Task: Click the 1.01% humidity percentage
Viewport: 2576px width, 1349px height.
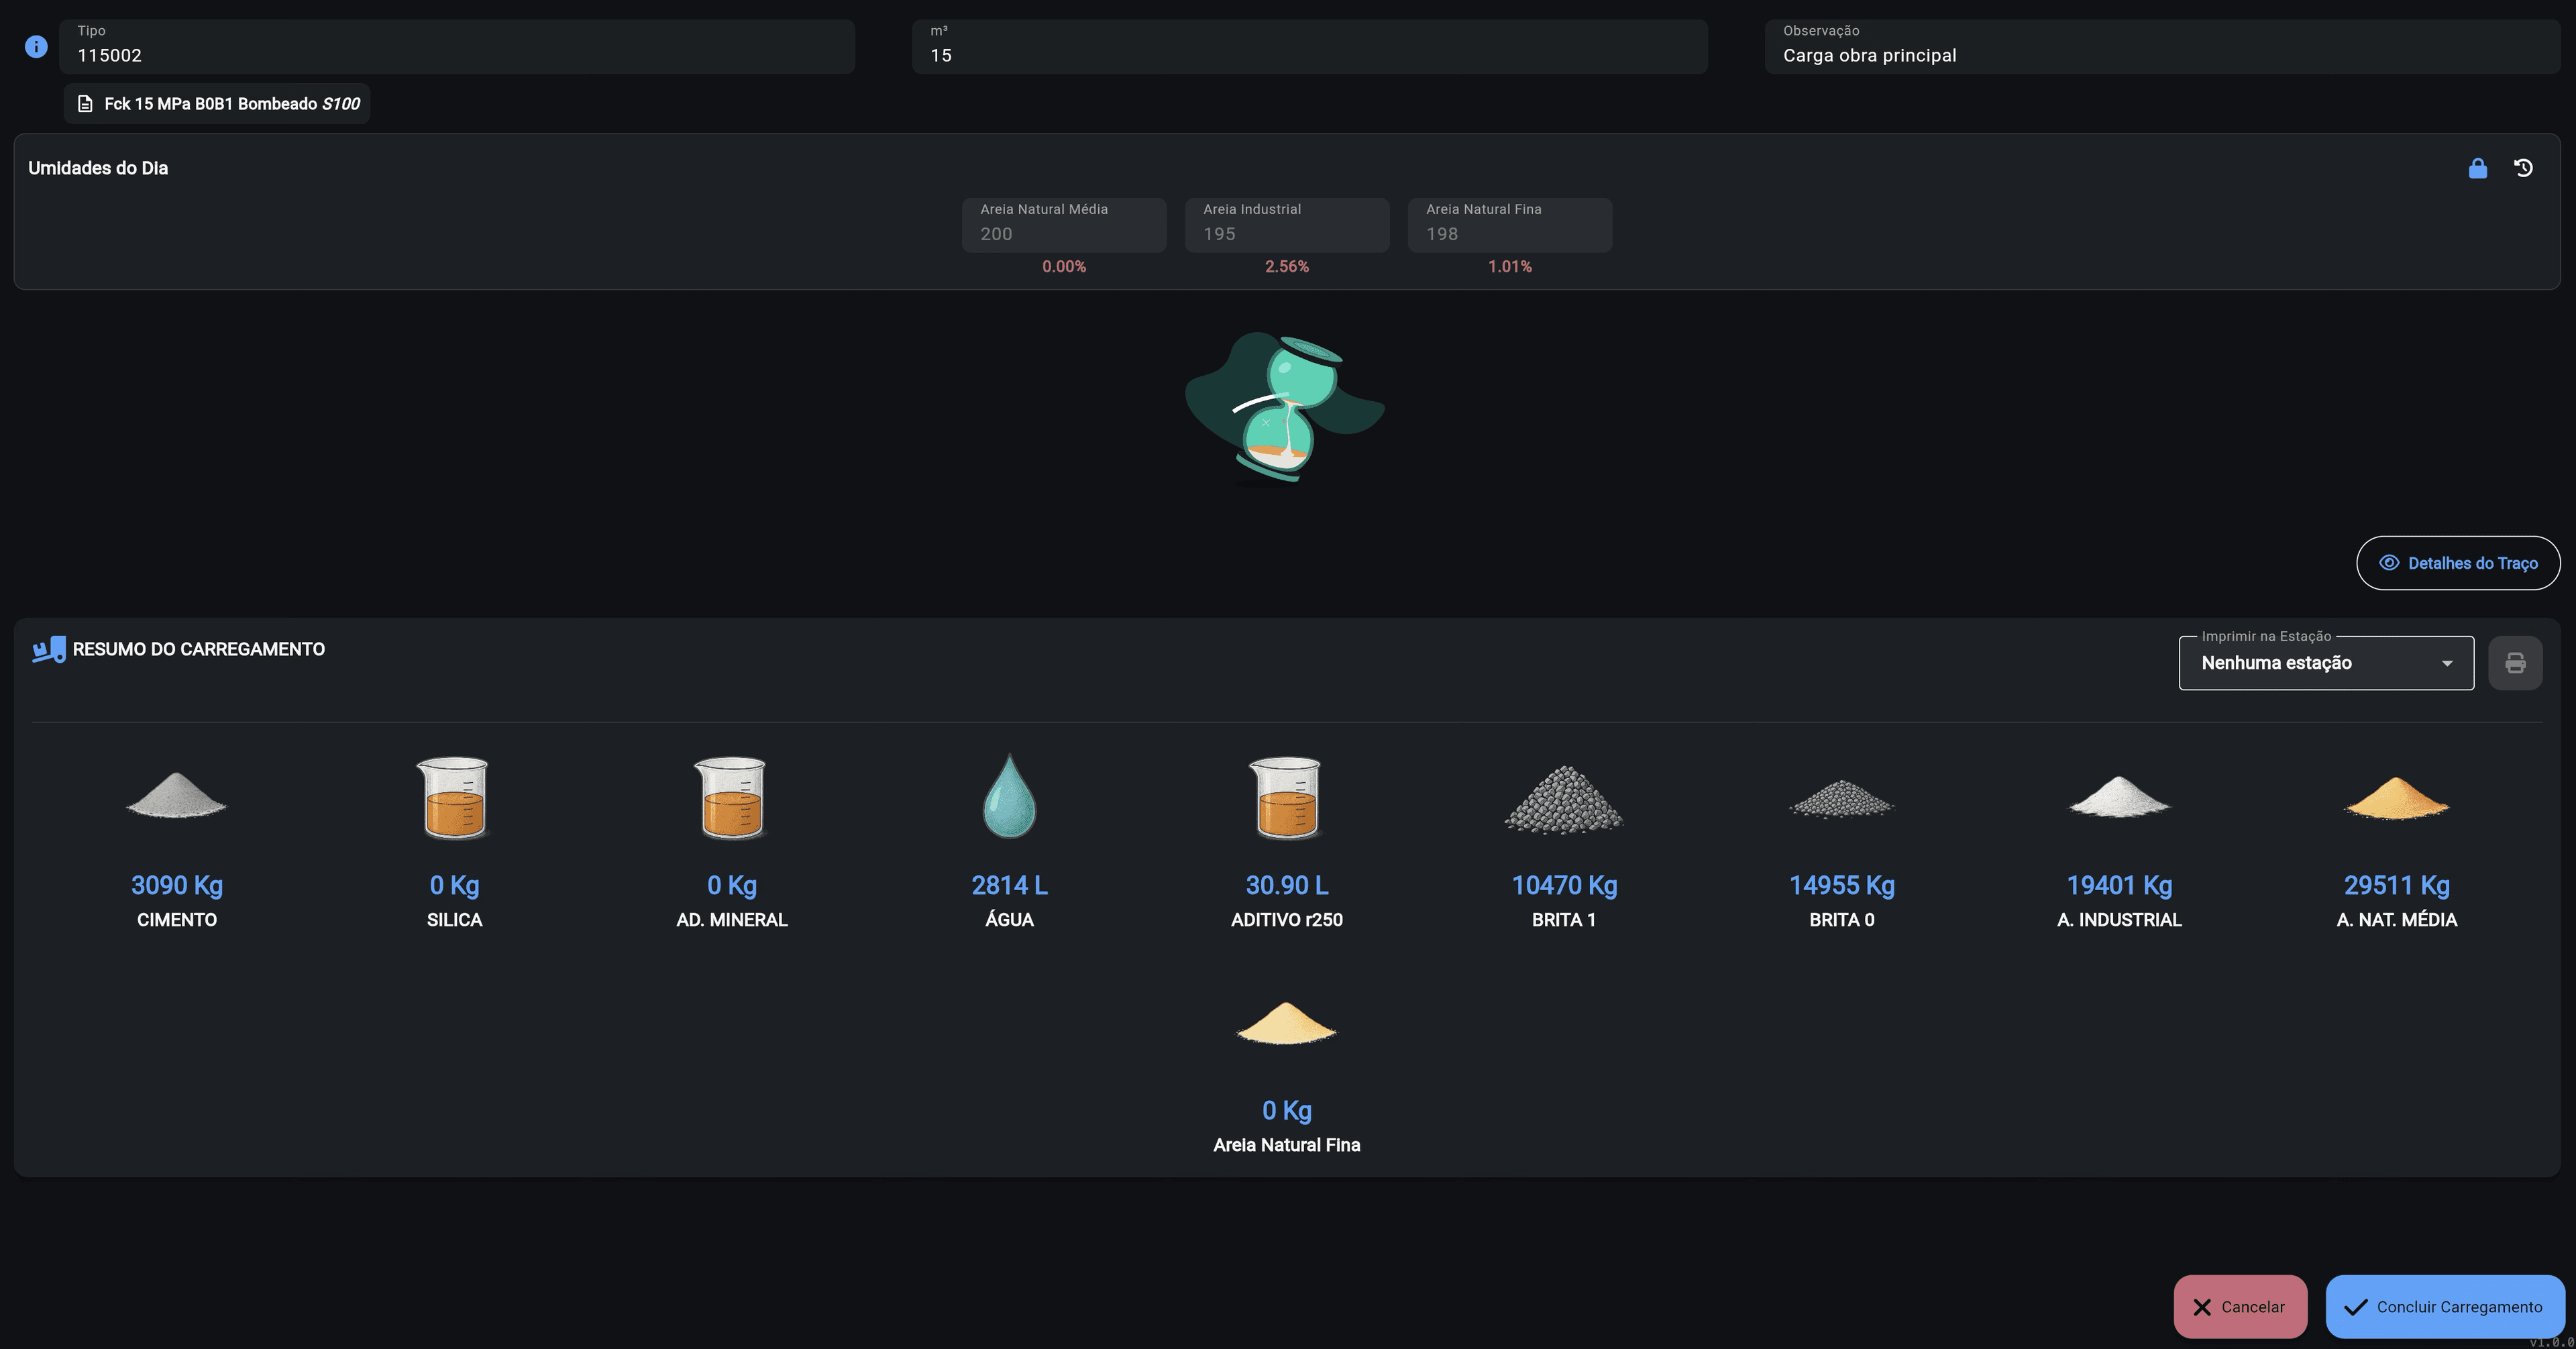Action: tap(1509, 267)
